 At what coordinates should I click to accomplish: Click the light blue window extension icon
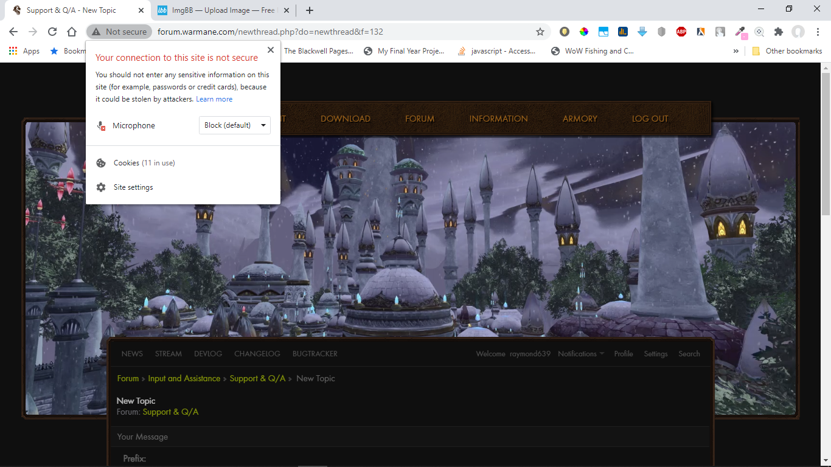coord(603,32)
